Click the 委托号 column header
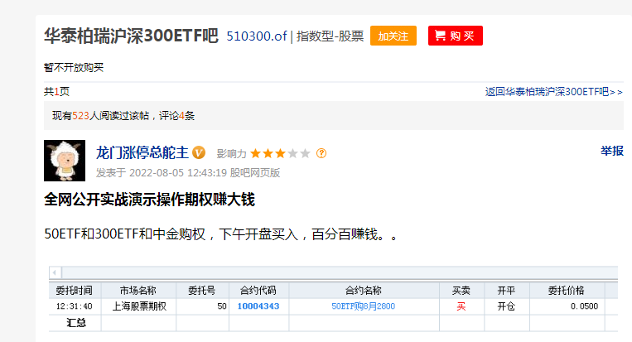This screenshot has height=342, width=632. 202,290
